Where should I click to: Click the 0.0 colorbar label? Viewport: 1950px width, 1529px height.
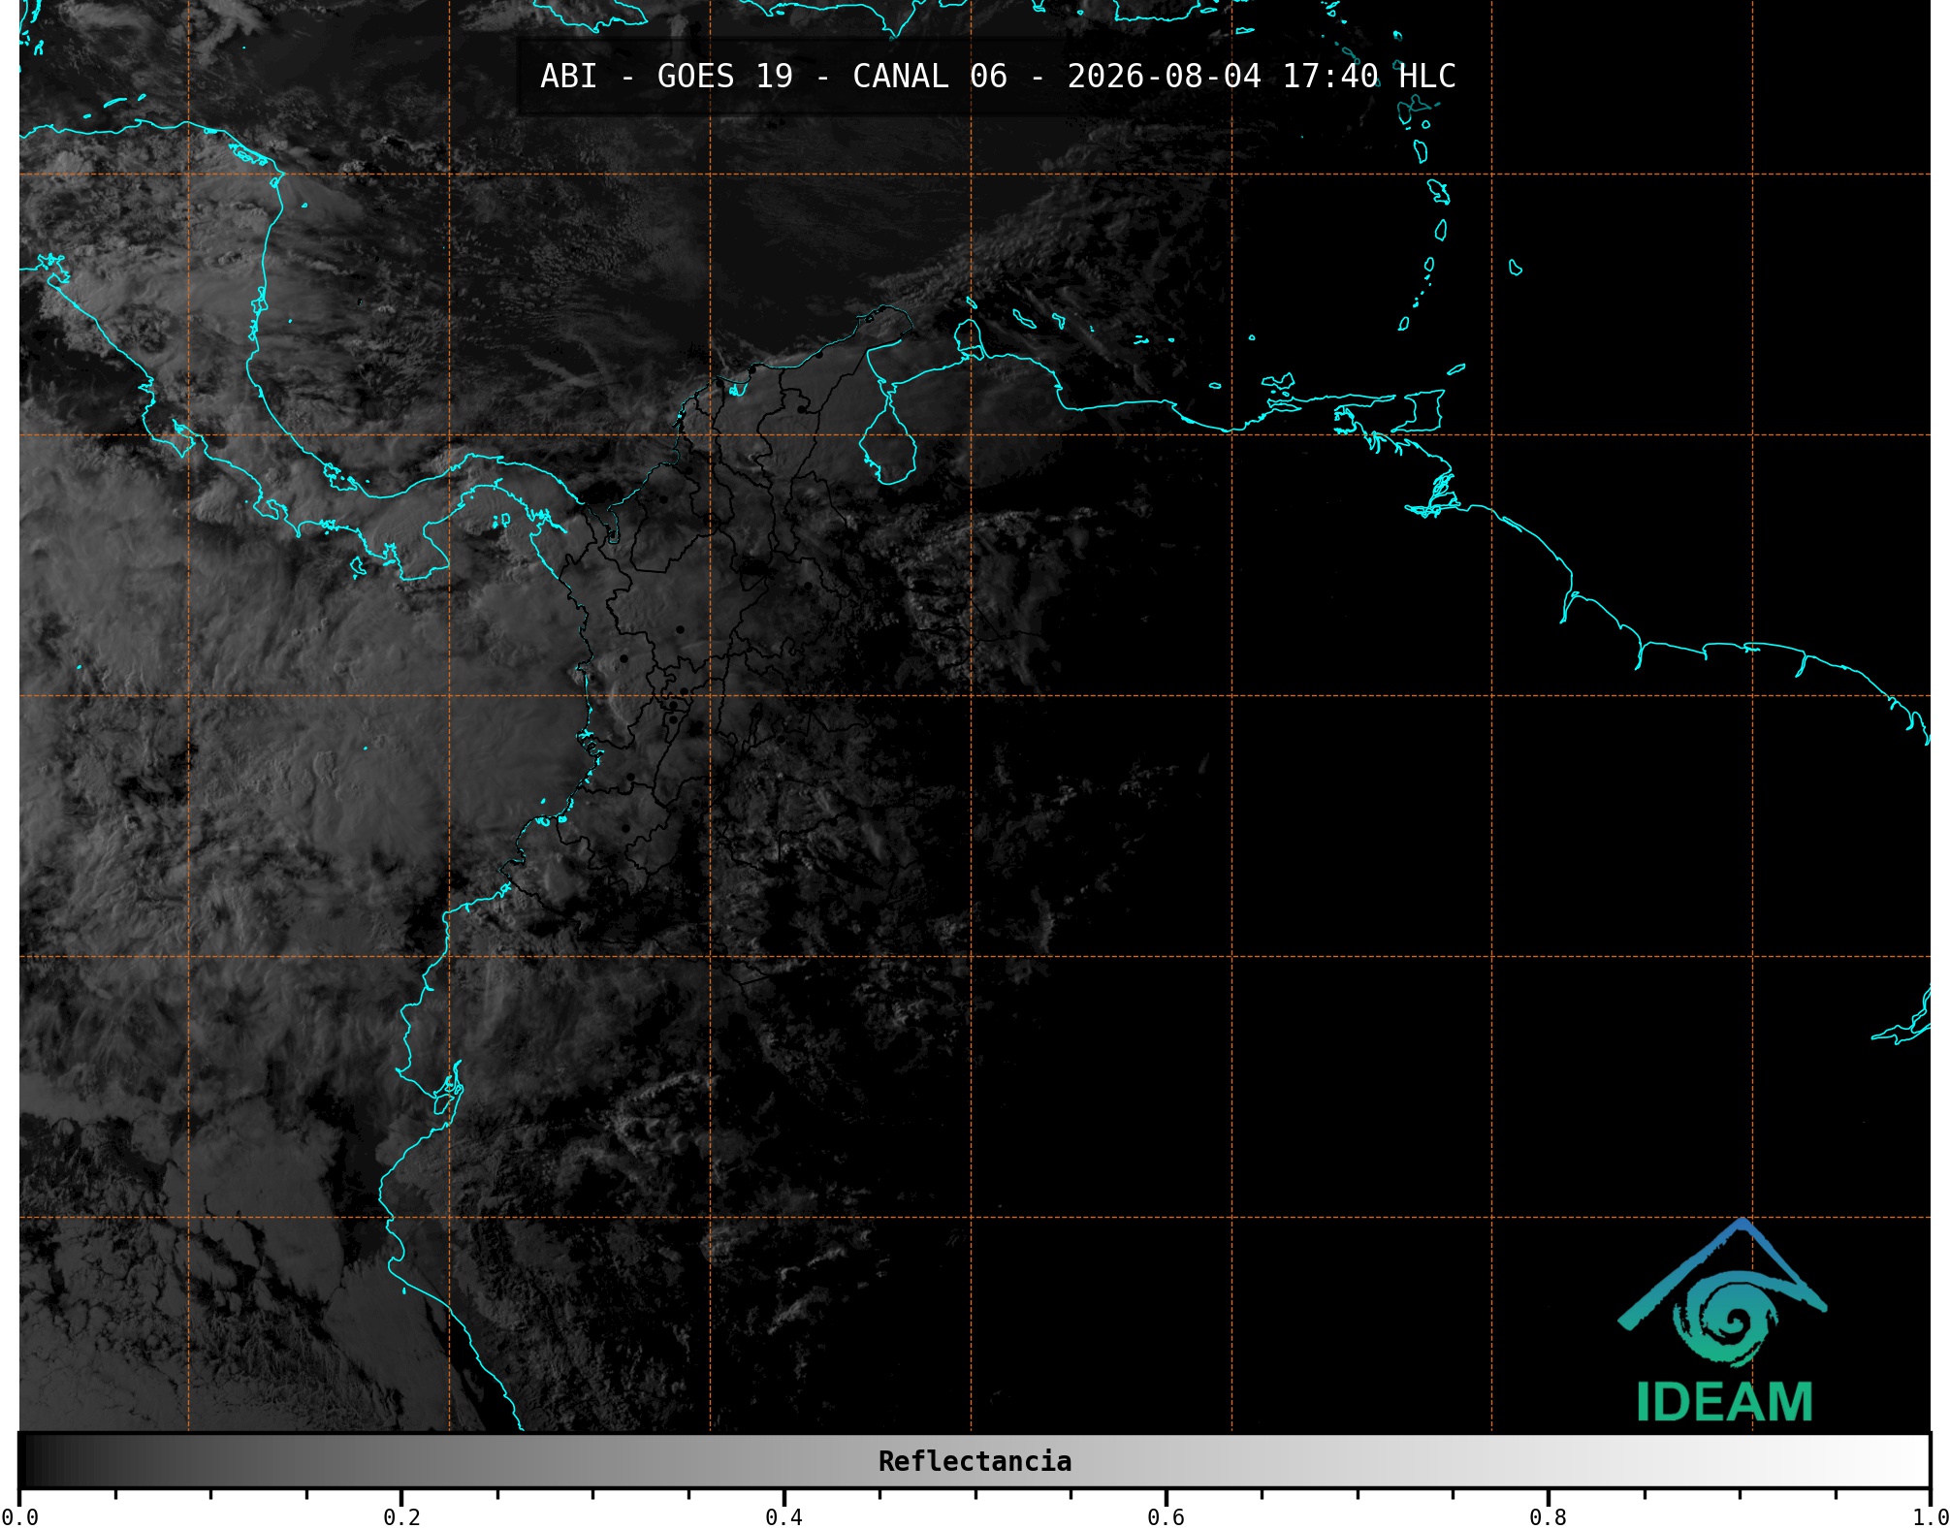point(20,1516)
